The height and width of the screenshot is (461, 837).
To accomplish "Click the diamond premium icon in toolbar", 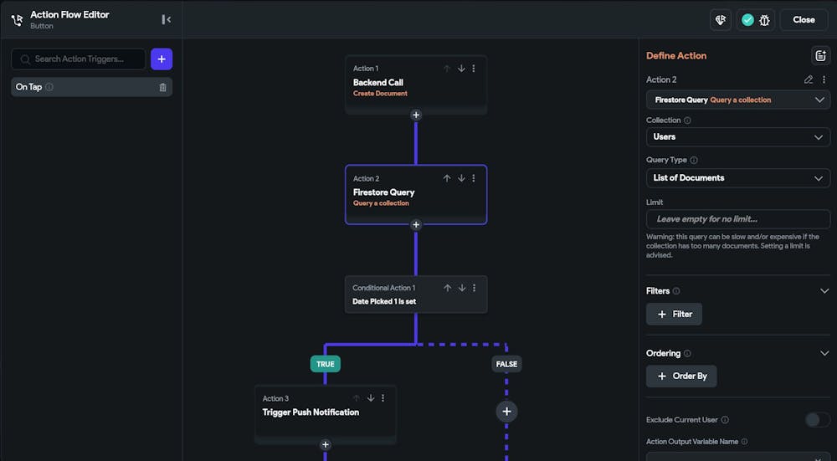I will (719, 20).
